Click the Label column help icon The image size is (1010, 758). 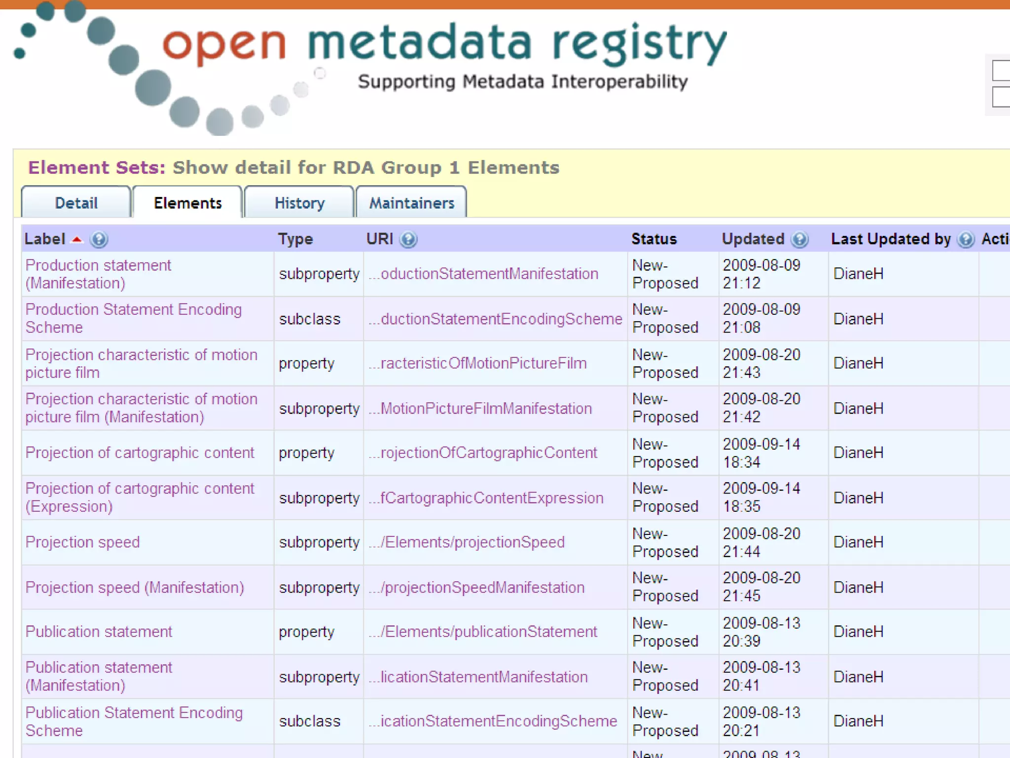(x=99, y=239)
